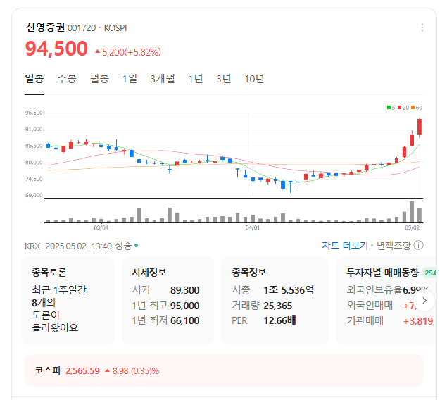Screen dimensions: 447x400
Task: Click the latest red candlestick on chart
Action: click(x=420, y=127)
